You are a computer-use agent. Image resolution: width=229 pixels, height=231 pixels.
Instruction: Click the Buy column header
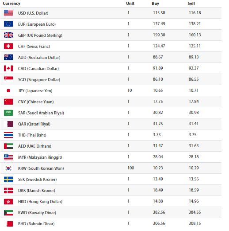(x=156, y=3)
